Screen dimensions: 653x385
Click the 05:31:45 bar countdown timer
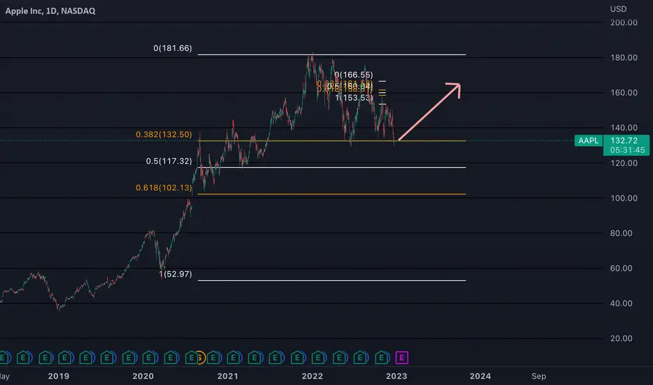(627, 150)
